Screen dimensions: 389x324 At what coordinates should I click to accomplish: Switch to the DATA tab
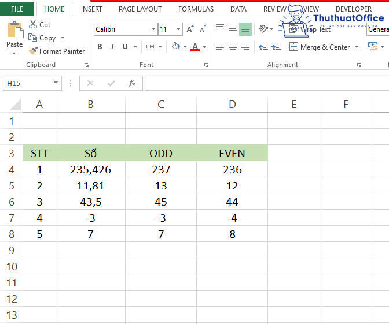pos(238,9)
